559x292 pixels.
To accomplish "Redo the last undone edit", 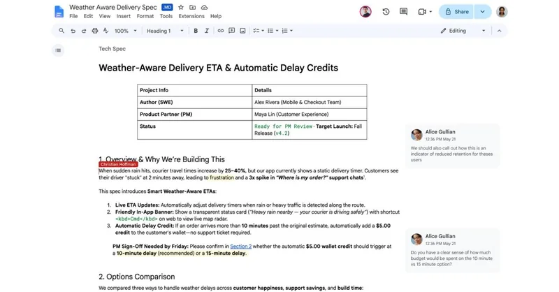I will click(x=84, y=31).
